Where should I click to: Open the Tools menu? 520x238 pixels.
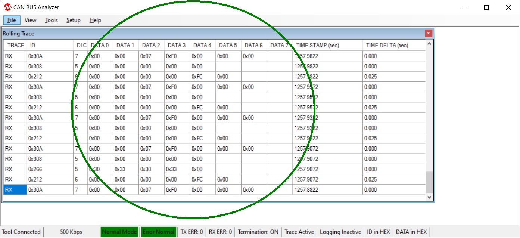pyautogui.click(x=52, y=20)
